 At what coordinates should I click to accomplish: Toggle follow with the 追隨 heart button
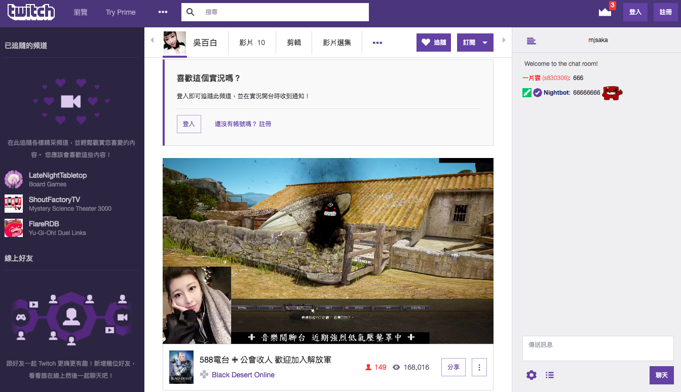[433, 42]
